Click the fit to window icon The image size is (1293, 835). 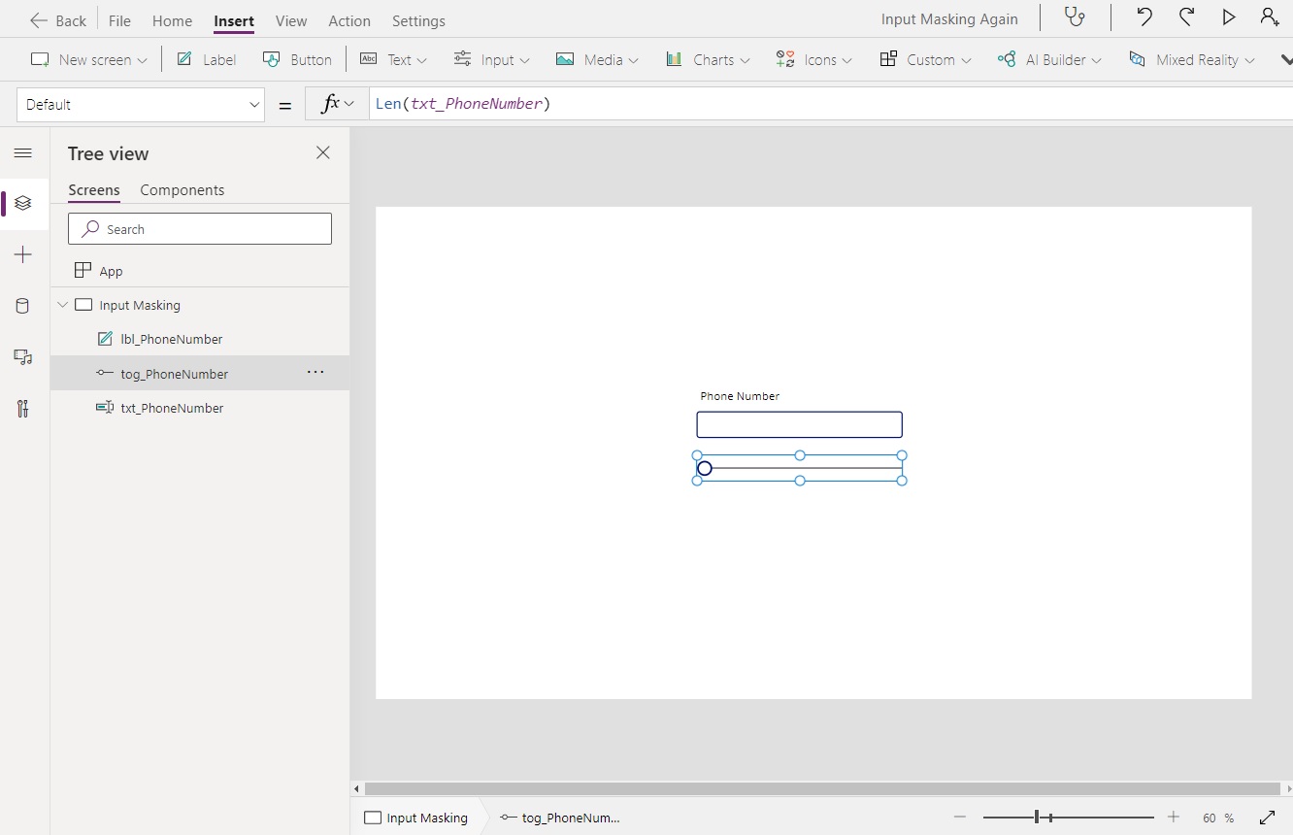tap(1267, 818)
